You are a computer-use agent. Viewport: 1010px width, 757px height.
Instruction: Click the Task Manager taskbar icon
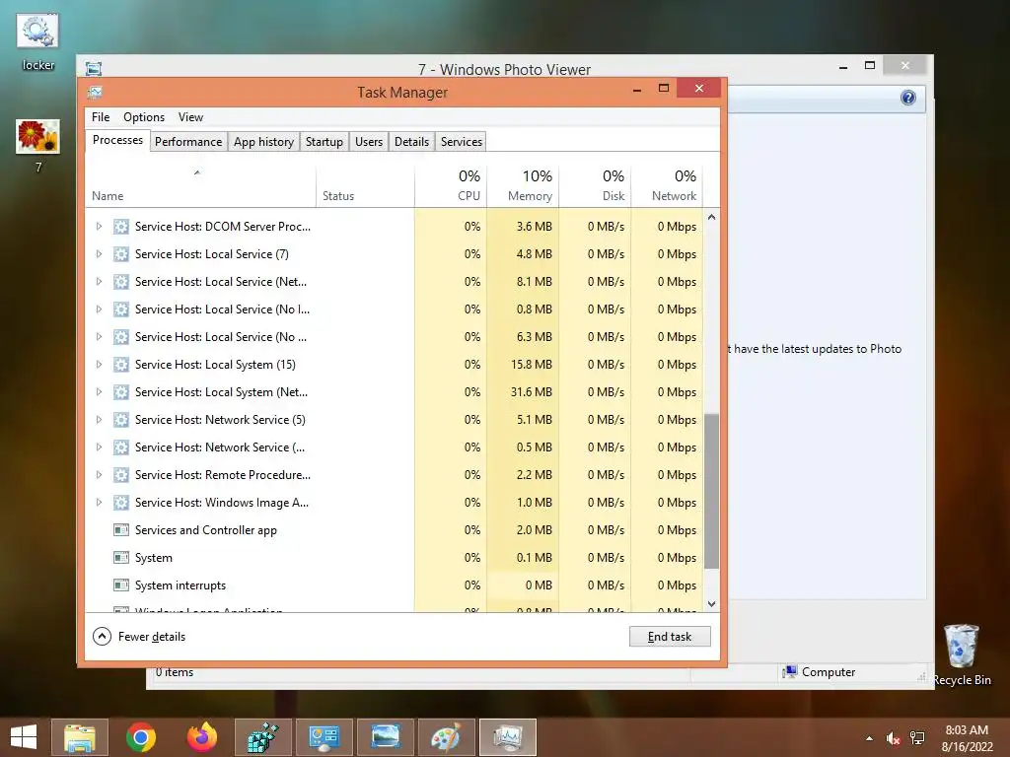click(x=508, y=737)
